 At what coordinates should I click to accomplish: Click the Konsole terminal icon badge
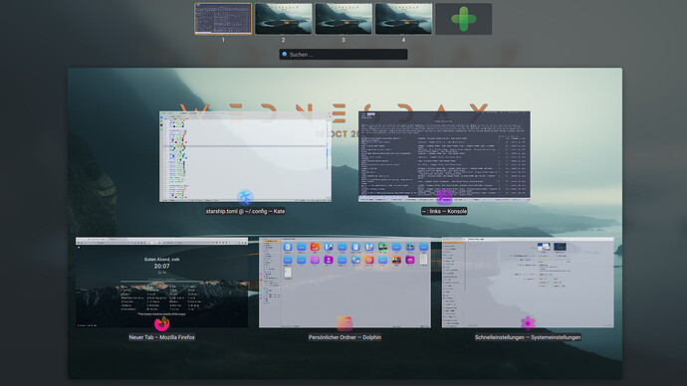[444, 197]
